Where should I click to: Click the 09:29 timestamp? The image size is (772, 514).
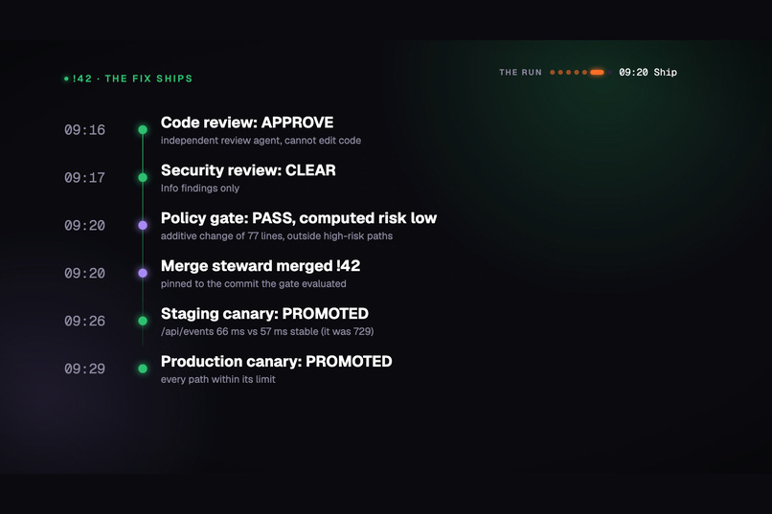84,369
